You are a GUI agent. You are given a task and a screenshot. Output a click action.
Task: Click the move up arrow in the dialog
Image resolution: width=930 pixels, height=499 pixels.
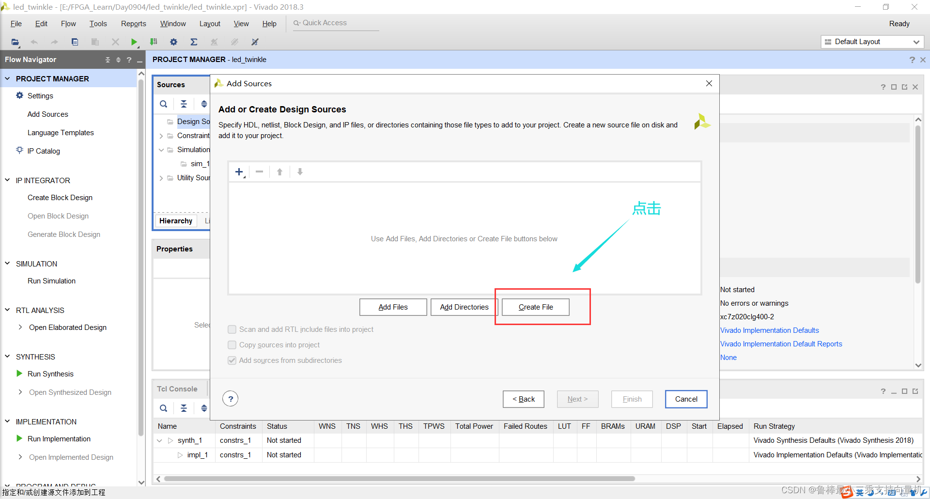click(x=279, y=172)
